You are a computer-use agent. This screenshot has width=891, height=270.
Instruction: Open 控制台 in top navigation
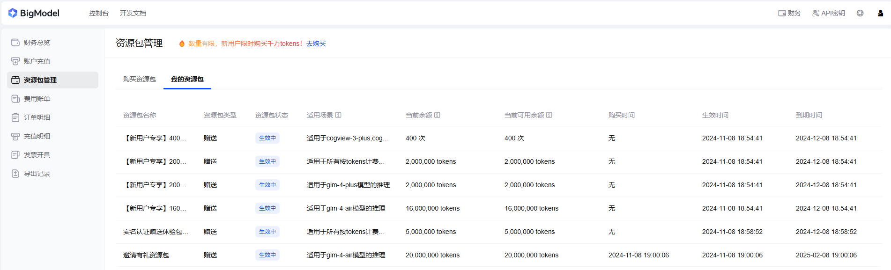coord(98,13)
